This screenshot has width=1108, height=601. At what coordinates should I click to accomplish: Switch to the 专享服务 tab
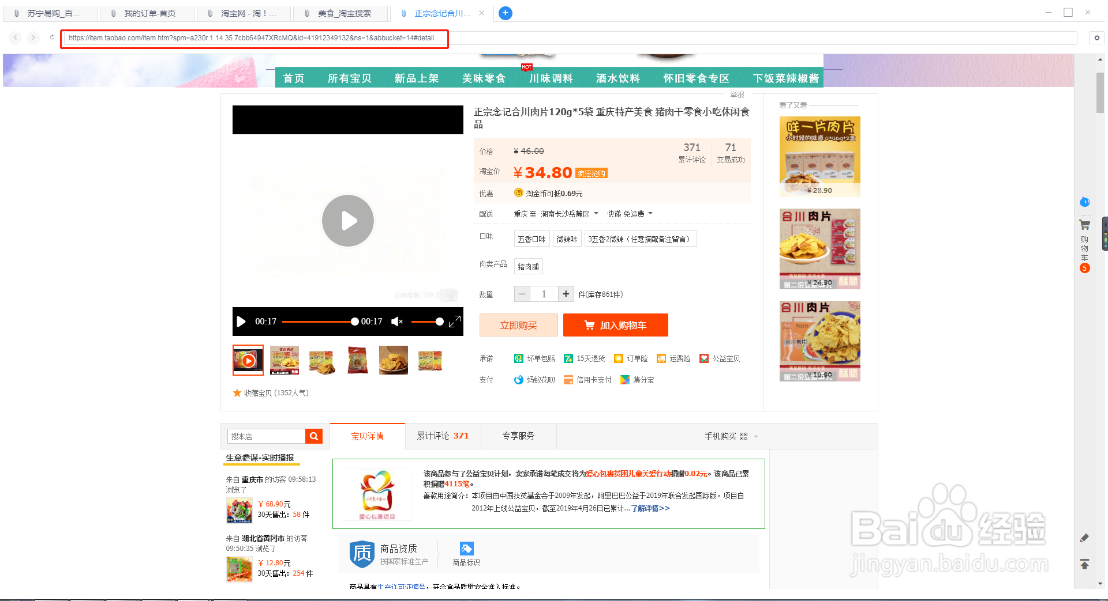pyautogui.click(x=518, y=436)
